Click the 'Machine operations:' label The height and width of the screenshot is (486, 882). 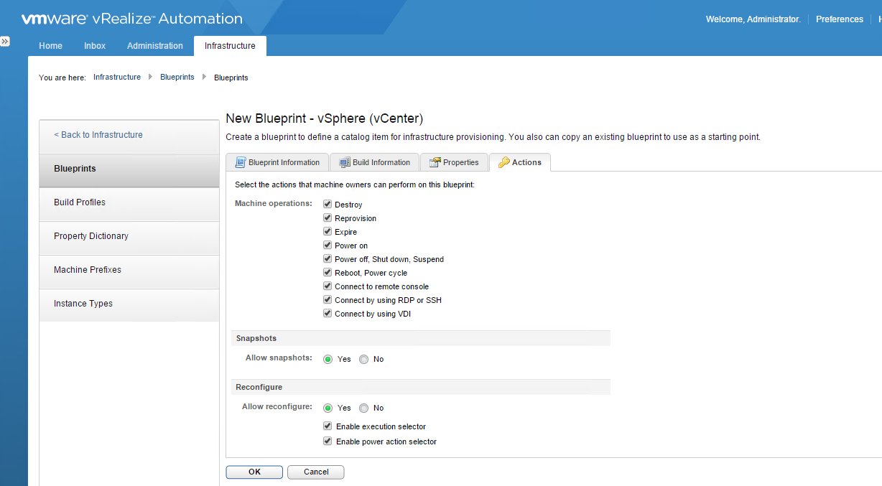click(274, 204)
